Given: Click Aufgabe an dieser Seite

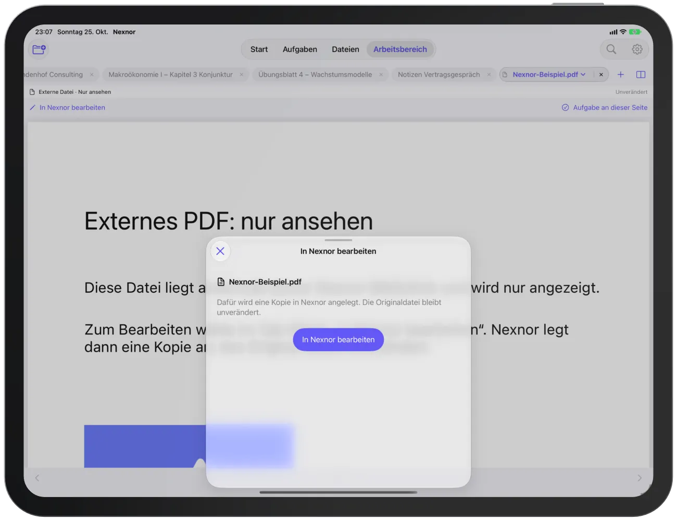Looking at the screenshot, I should click(x=605, y=107).
